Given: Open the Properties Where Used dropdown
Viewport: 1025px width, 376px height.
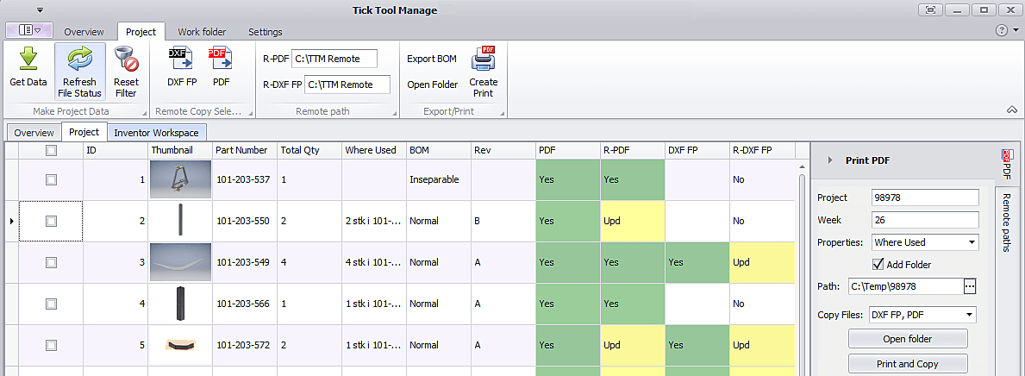Looking at the screenshot, I should tap(973, 242).
